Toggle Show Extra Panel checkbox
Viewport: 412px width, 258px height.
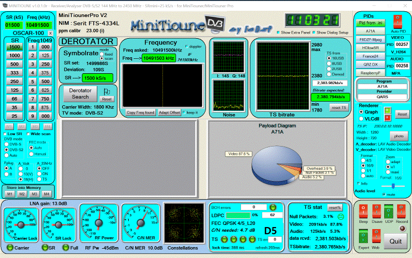tap(278, 33)
